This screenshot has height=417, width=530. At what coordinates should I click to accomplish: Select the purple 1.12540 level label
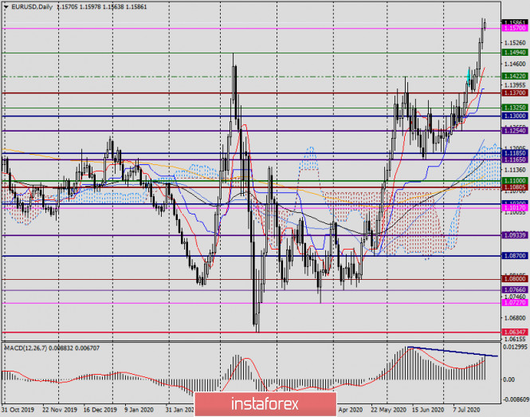512,131
